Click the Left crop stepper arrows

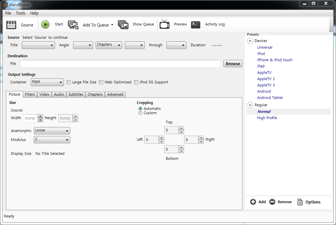click(161, 140)
